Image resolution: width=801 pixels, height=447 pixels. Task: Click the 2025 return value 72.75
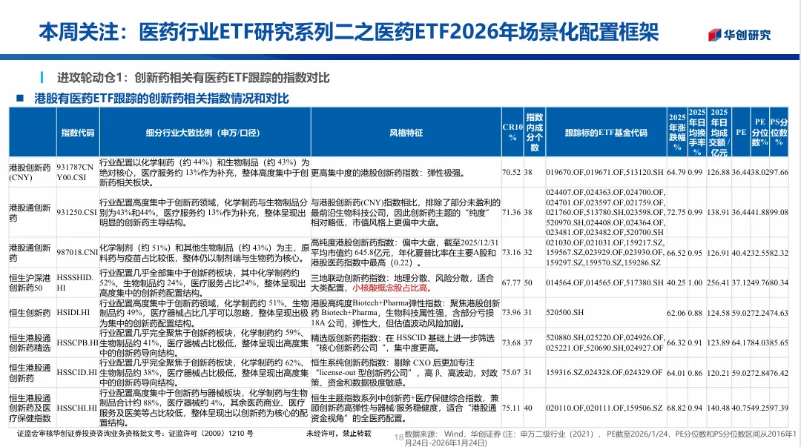click(x=676, y=212)
